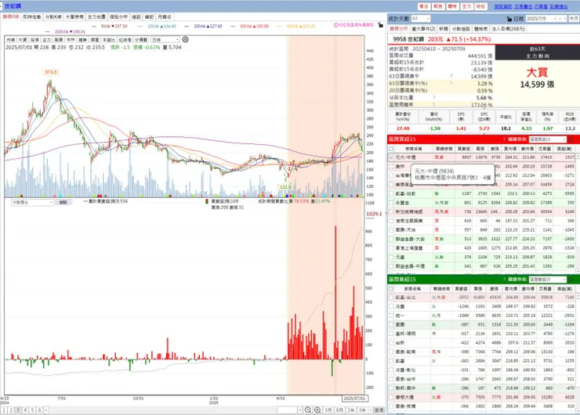
Task: Open 關鍵券商 dropdown in green sell header
Action: tap(547, 280)
